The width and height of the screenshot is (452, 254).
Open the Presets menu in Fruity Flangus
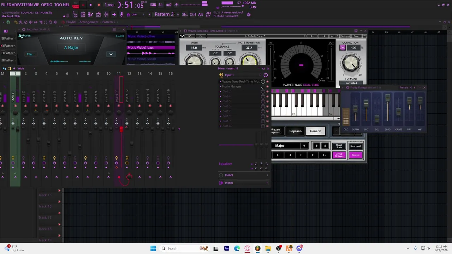(404, 87)
